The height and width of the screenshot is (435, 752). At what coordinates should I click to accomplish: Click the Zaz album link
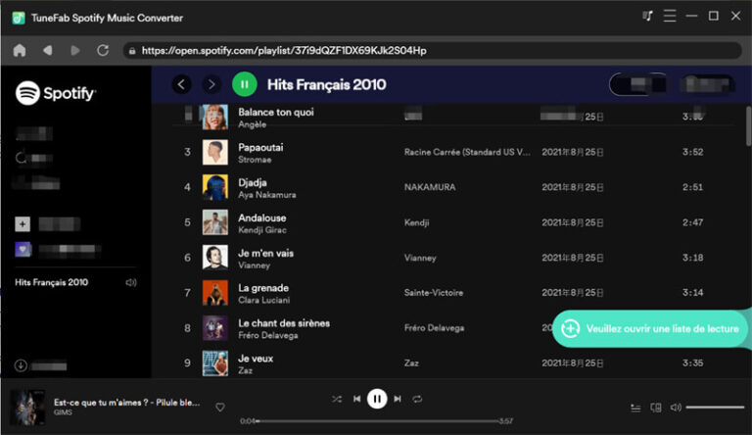click(x=411, y=362)
